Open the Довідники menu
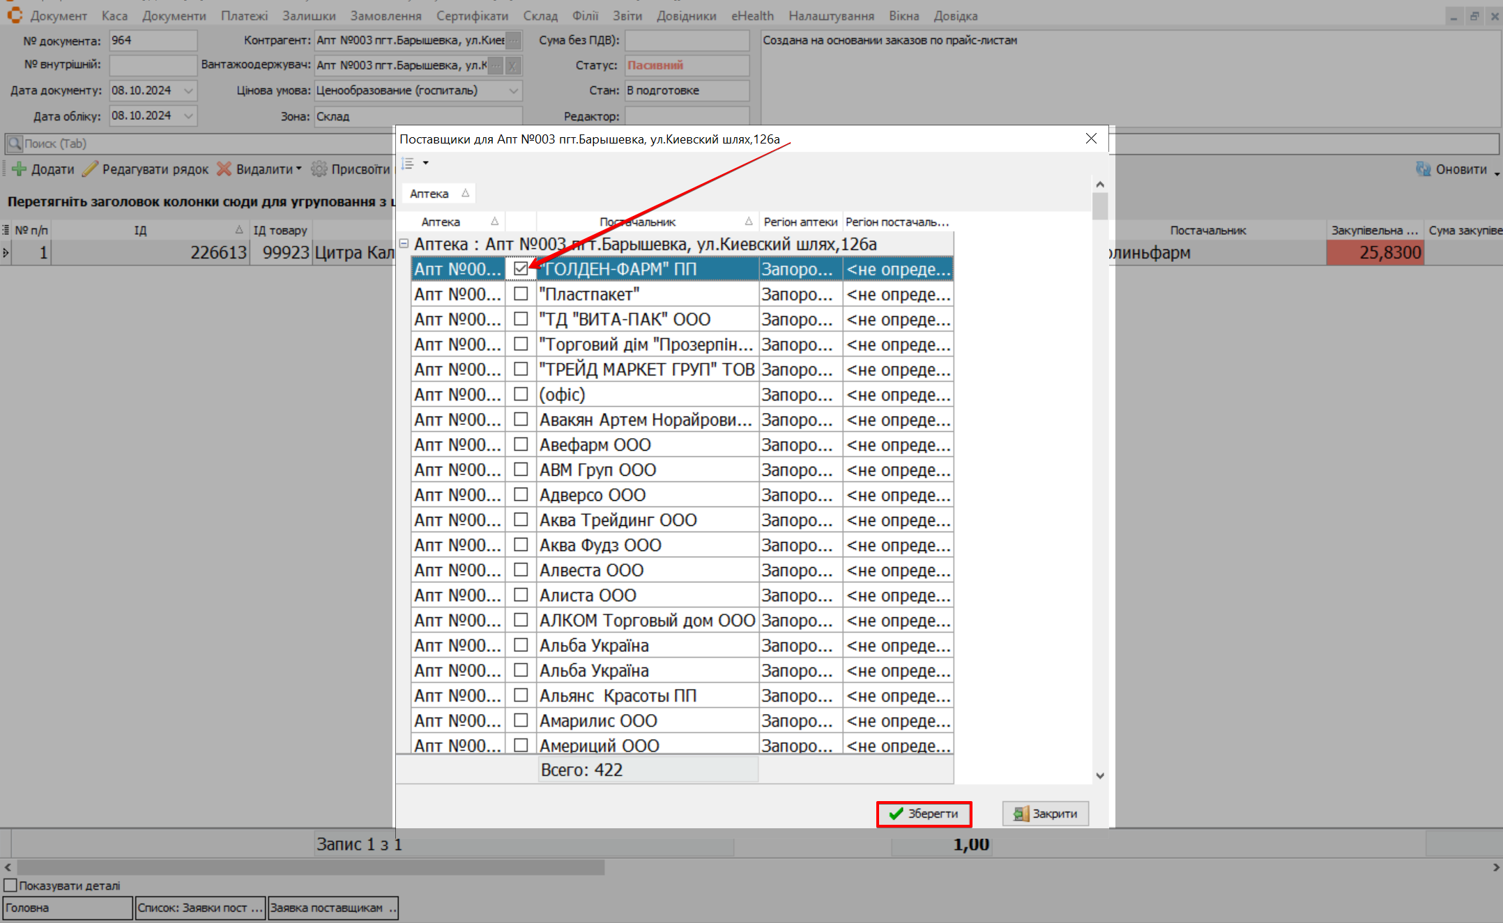Screen dimensions: 1503x923 pyautogui.click(x=686, y=15)
